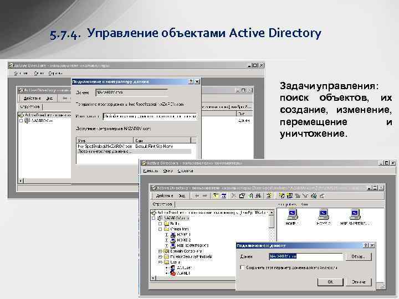Click the ACTUser user icon in tree

tap(173, 268)
